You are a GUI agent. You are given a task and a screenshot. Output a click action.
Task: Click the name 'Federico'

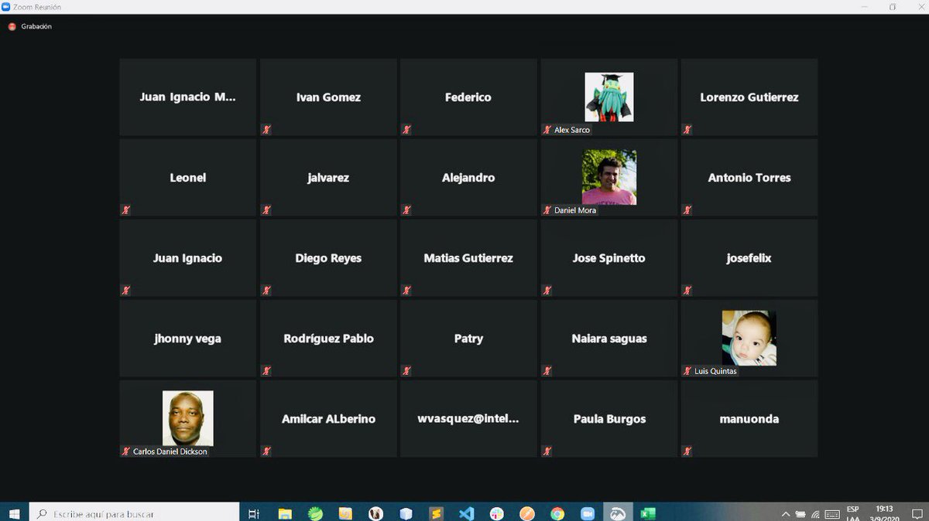tap(468, 97)
